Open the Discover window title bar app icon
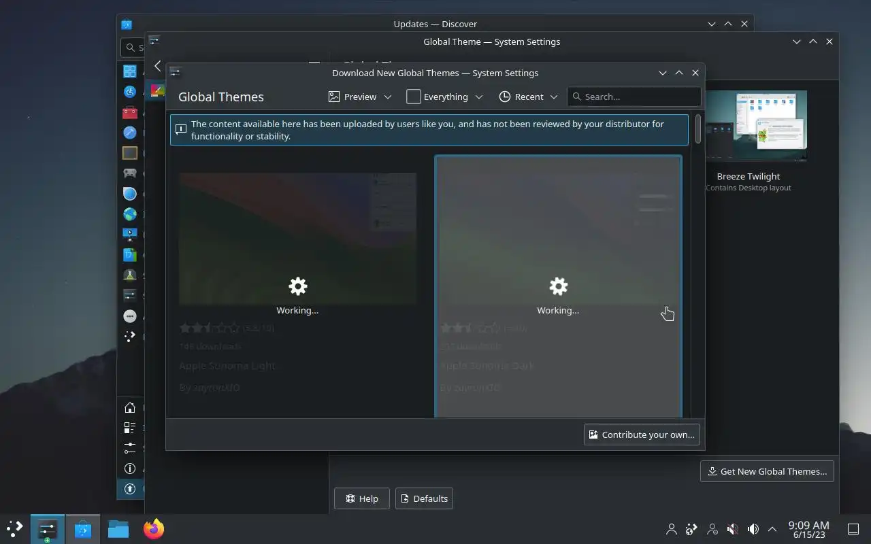Viewport: 871px width, 544px height. click(x=127, y=24)
